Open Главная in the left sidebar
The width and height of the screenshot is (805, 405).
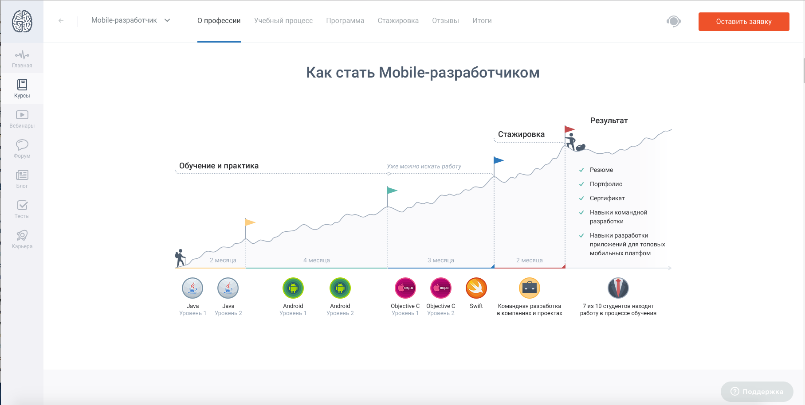pyautogui.click(x=22, y=59)
